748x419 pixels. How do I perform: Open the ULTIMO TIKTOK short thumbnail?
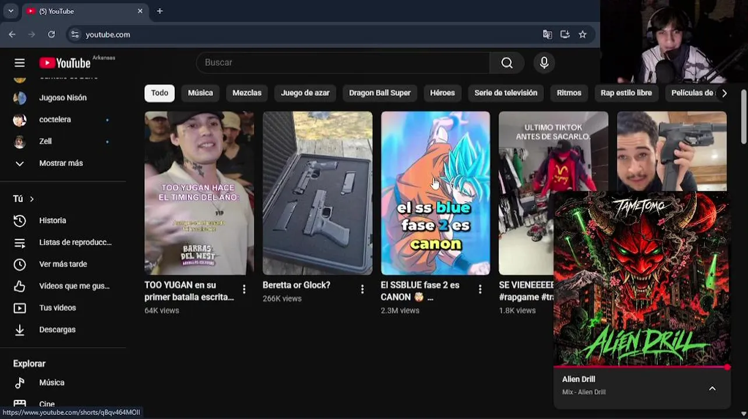click(x=526, y=193)
